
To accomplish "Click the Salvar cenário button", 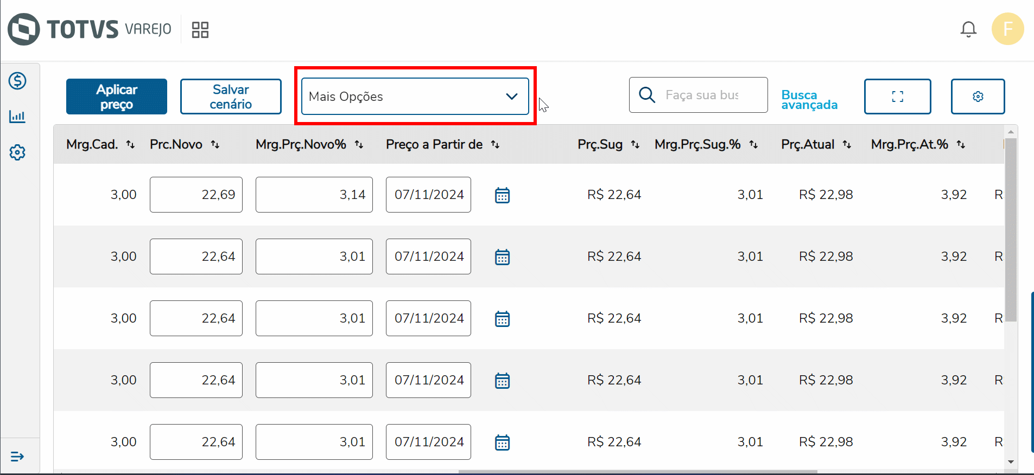I will click(x=231, y=97).
